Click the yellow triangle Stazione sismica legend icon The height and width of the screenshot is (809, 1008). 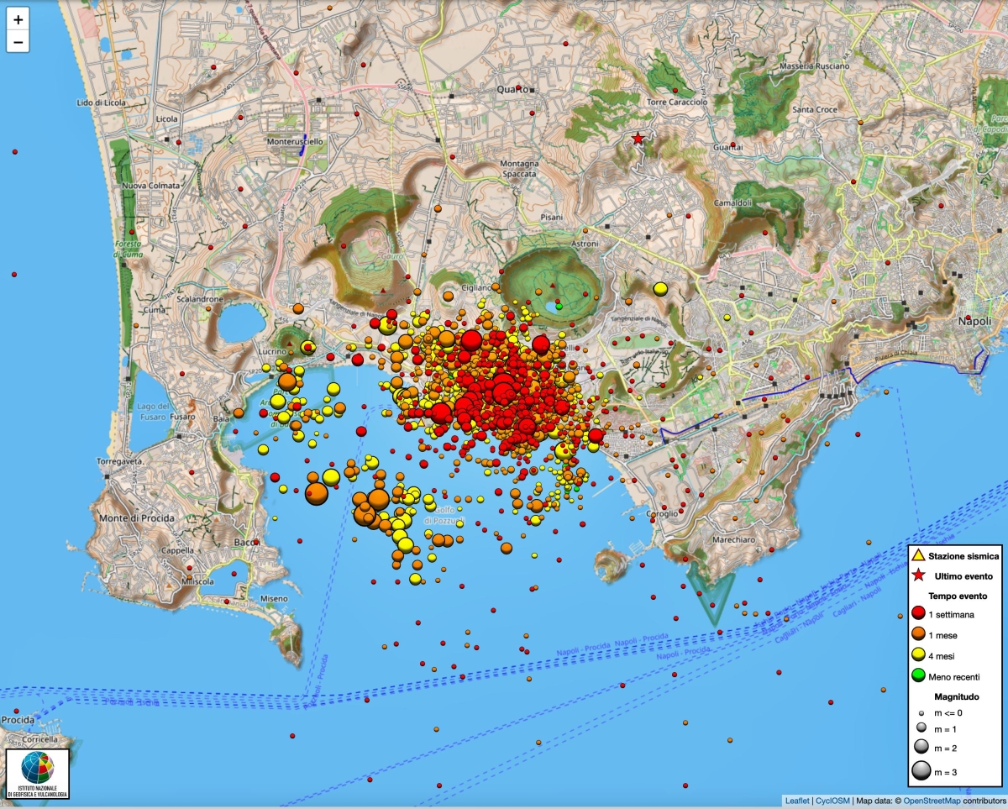[x=918, y=555]
